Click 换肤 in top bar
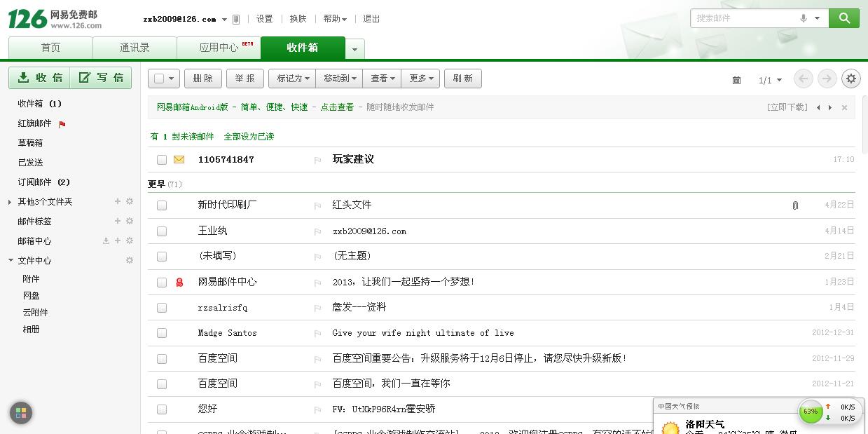 pos(298,19)
